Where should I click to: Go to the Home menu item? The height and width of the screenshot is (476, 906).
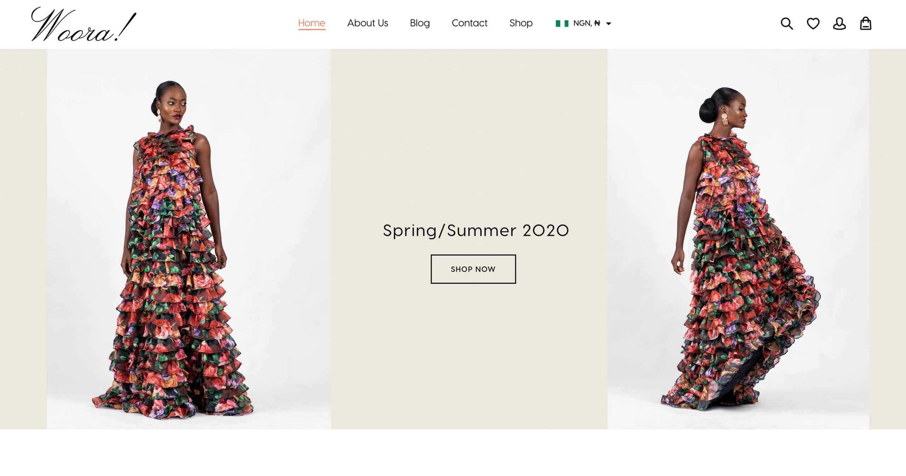pos(311,23)
